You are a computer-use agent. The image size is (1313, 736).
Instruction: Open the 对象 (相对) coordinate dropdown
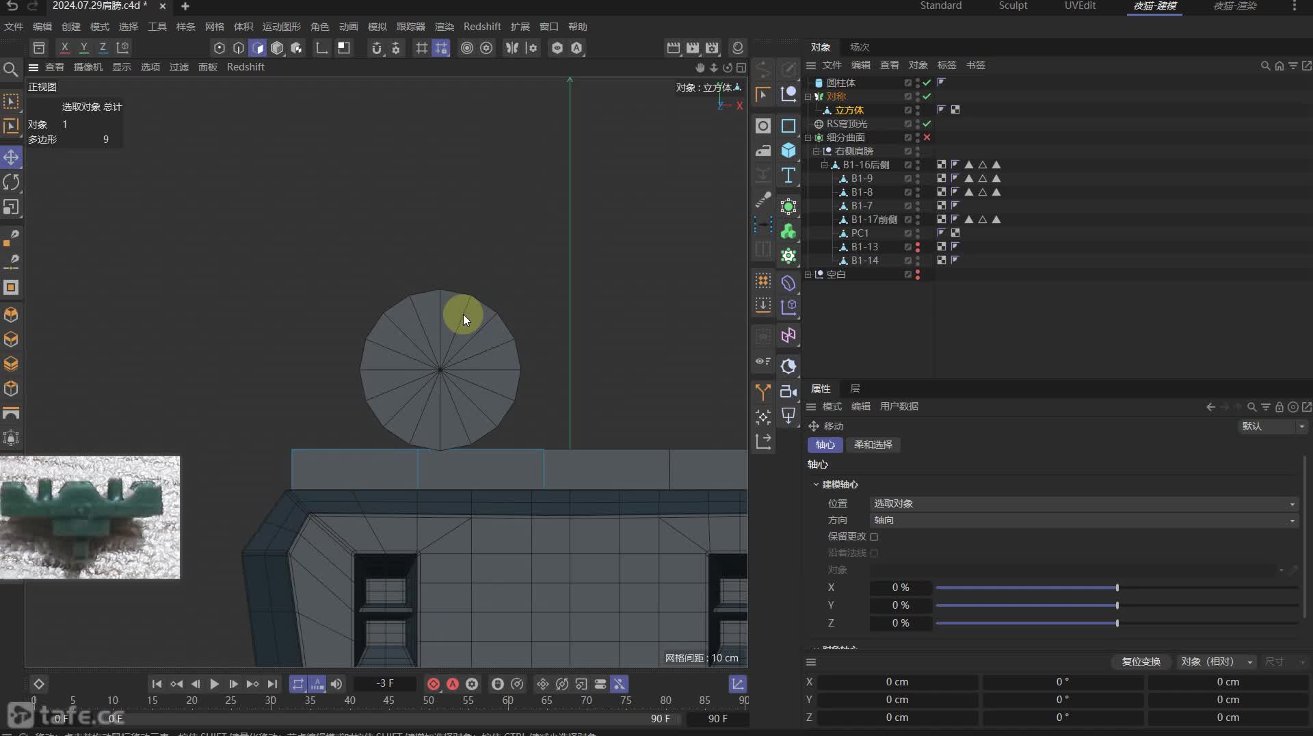[x=1217, y=661]
